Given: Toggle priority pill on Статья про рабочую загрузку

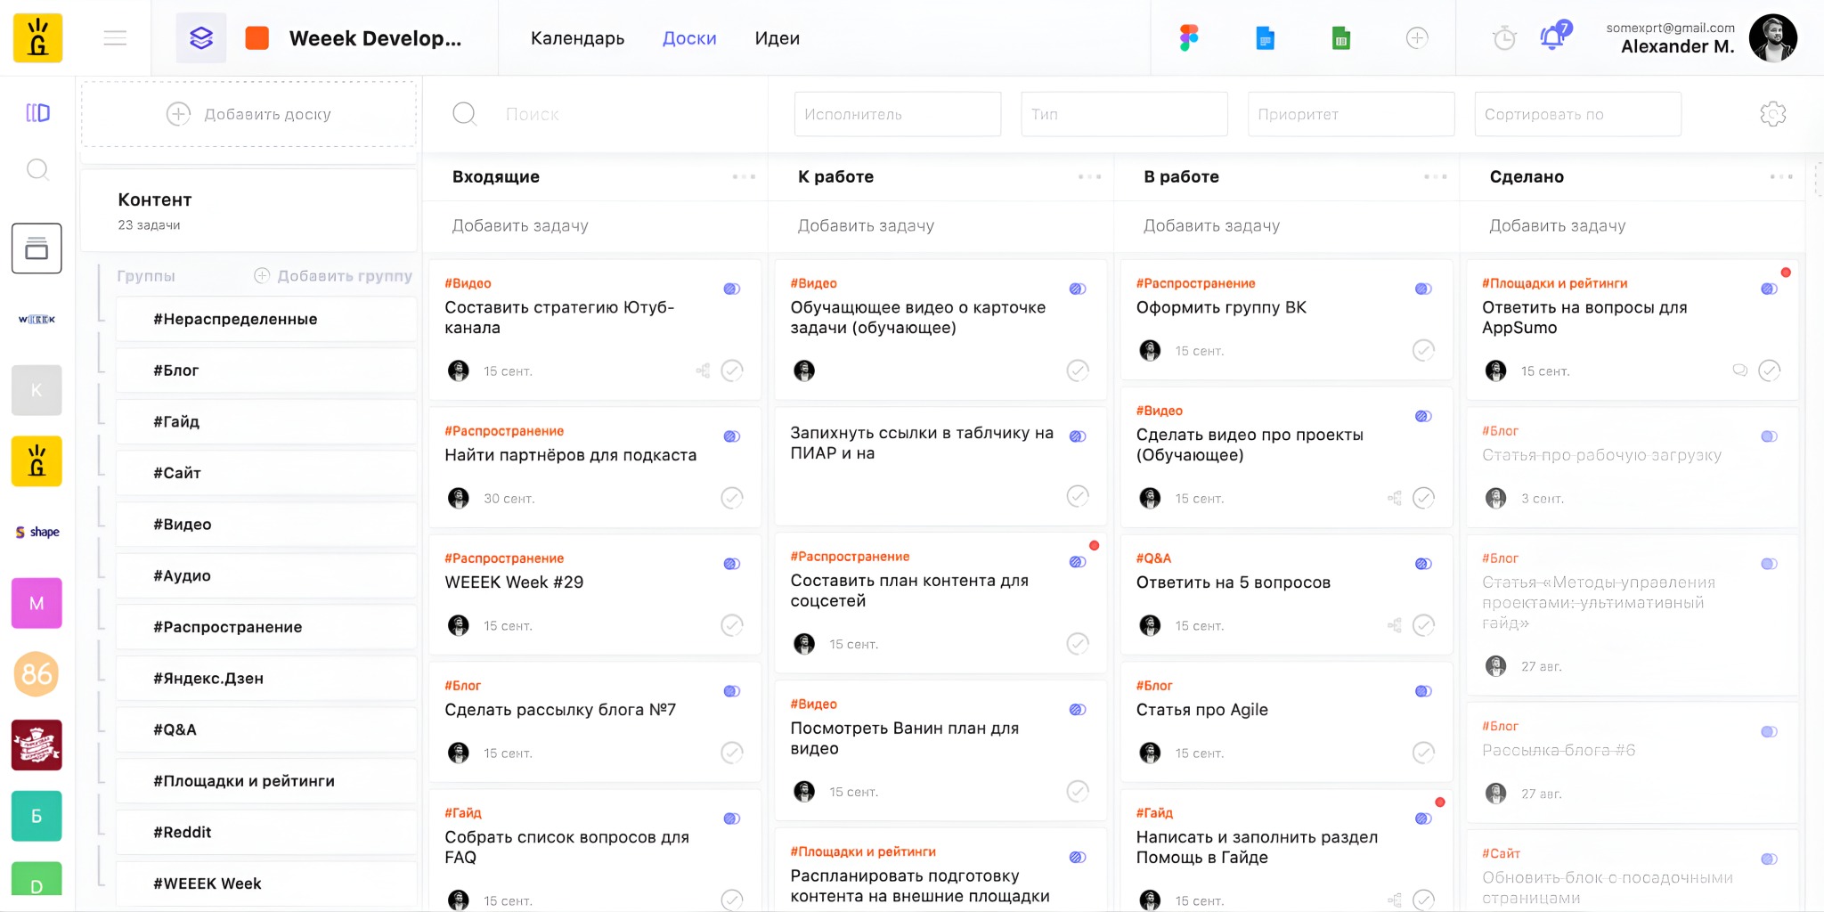Looking at the screenshot, I should click(1770, 436).
